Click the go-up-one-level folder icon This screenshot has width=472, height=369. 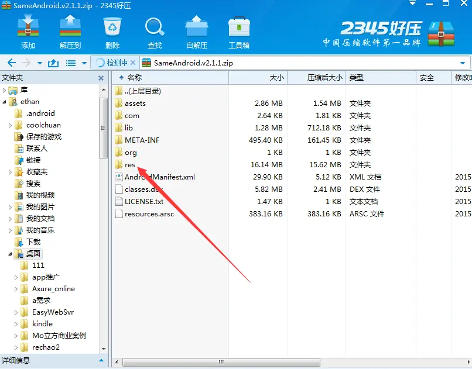tap(53, 63)
